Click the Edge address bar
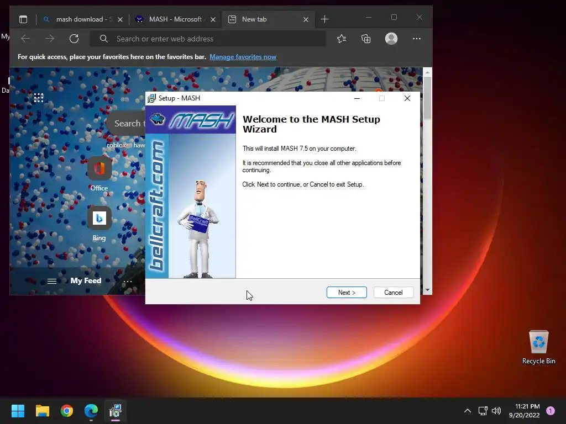Viewport: 566px width, 424px height. (208, 39)
